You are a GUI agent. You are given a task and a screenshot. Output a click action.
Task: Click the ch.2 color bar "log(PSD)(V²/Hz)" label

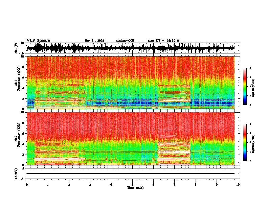pyautogui.click(x=253, y=144)
